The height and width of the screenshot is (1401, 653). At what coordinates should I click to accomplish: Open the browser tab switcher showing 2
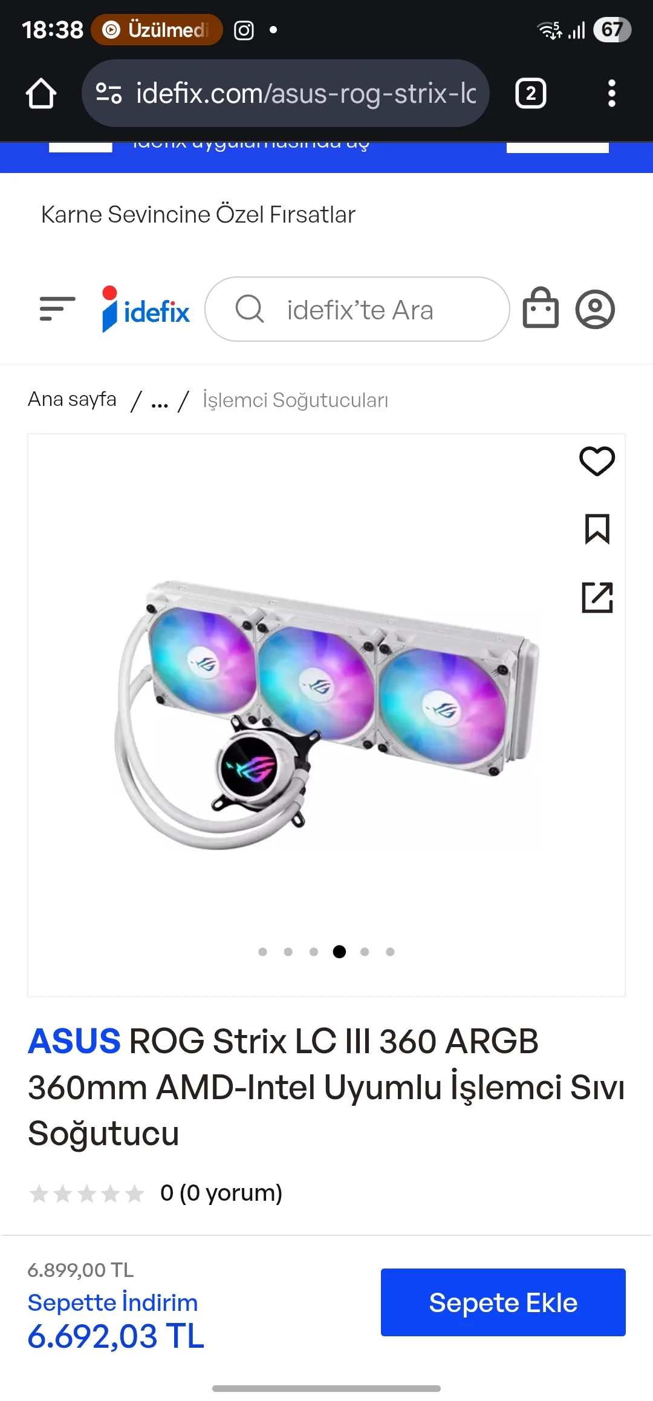coord(530,93)
